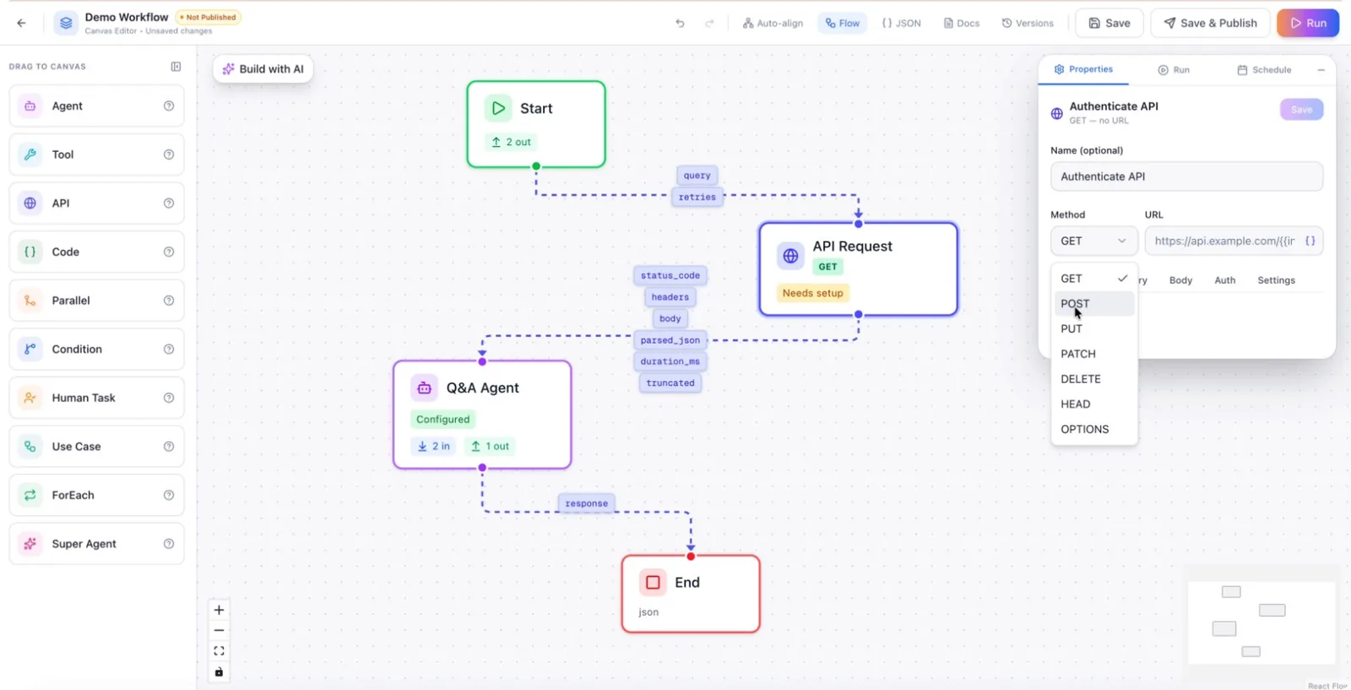Select the Q&A Agent node on canvas
Screen dimensions: 1351x690
(482, 415)
